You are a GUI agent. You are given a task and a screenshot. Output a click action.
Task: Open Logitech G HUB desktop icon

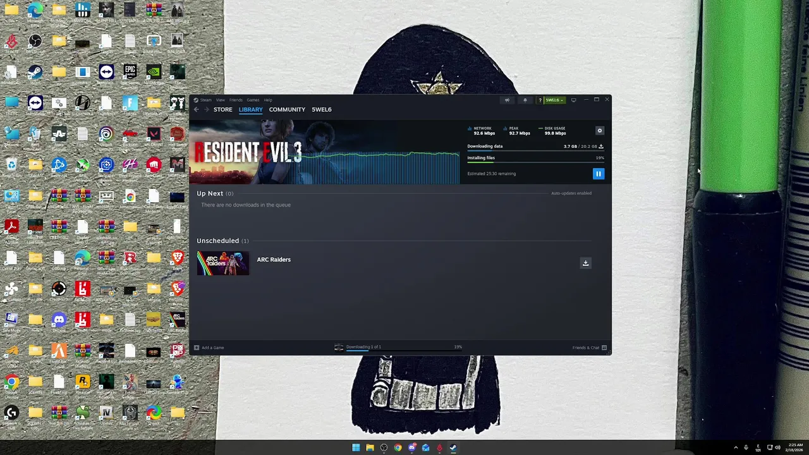point(11,413)
